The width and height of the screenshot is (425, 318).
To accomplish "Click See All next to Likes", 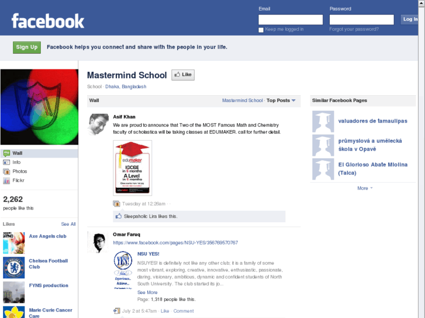I will coord(68,224).
